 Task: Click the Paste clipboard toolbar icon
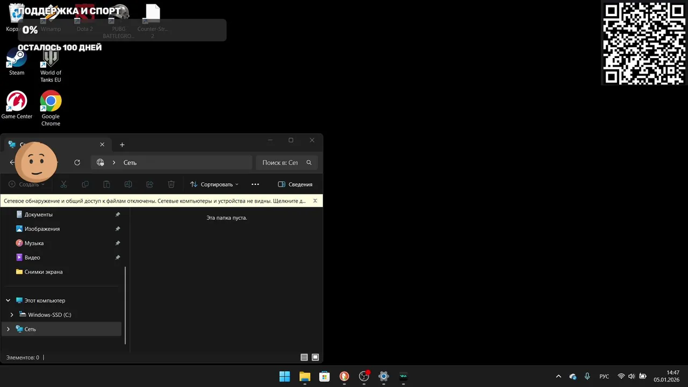[106, 184]
